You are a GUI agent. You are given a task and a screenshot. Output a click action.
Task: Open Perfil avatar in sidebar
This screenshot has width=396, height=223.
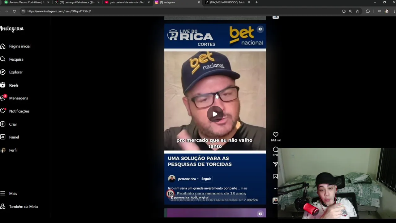[3, 150]
